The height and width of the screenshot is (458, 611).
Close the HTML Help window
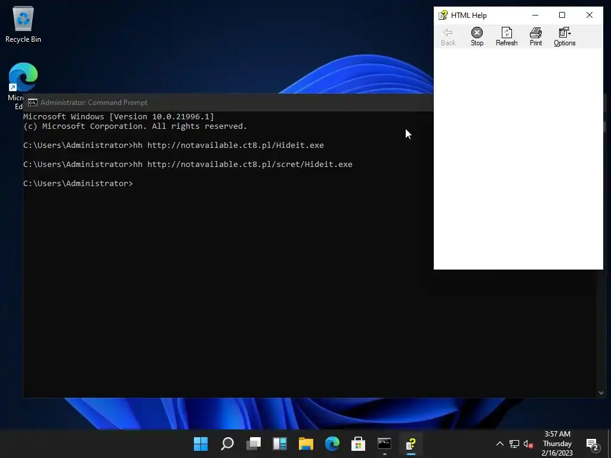click(589, 15)
